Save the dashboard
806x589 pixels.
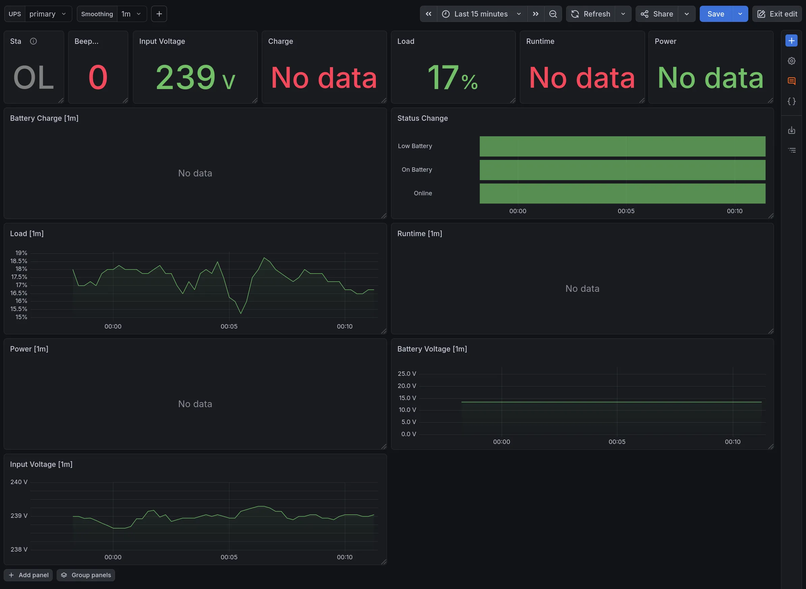tap(716, 14)
